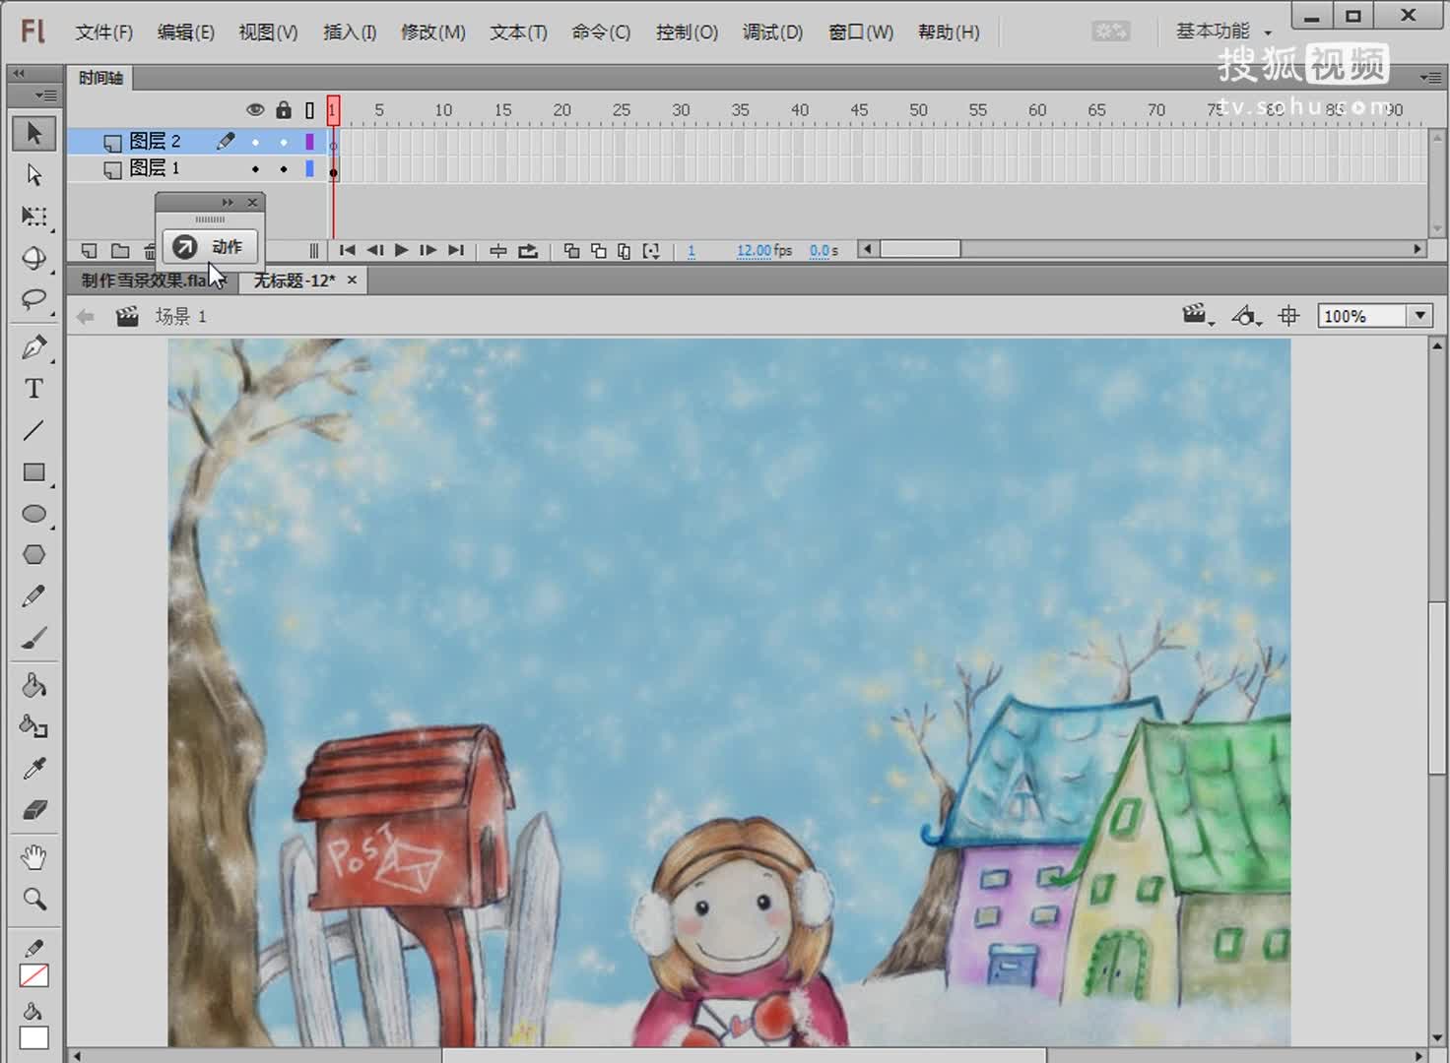Screen dimensions: 1450x1063
Task: Click the Center Frame icon
Action: coord(498,251)
